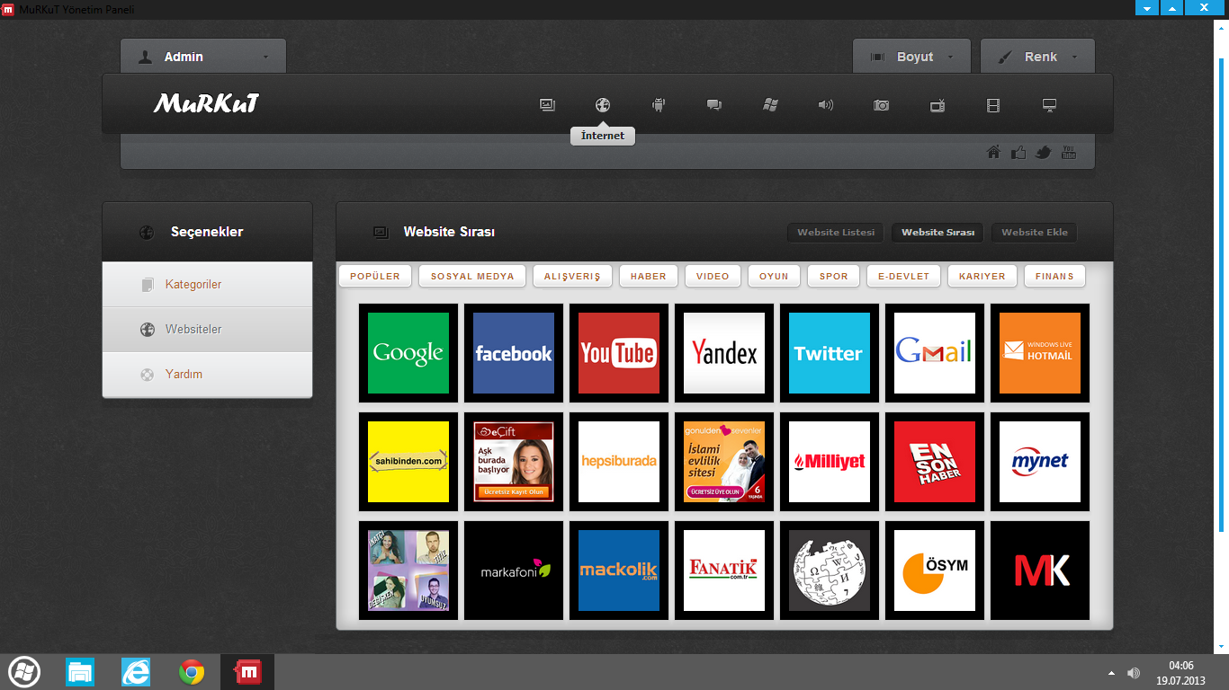1229x690 pixels.
Task: Open the small YouTube icon below the navigation bar
Action: tap(1069, 152)
